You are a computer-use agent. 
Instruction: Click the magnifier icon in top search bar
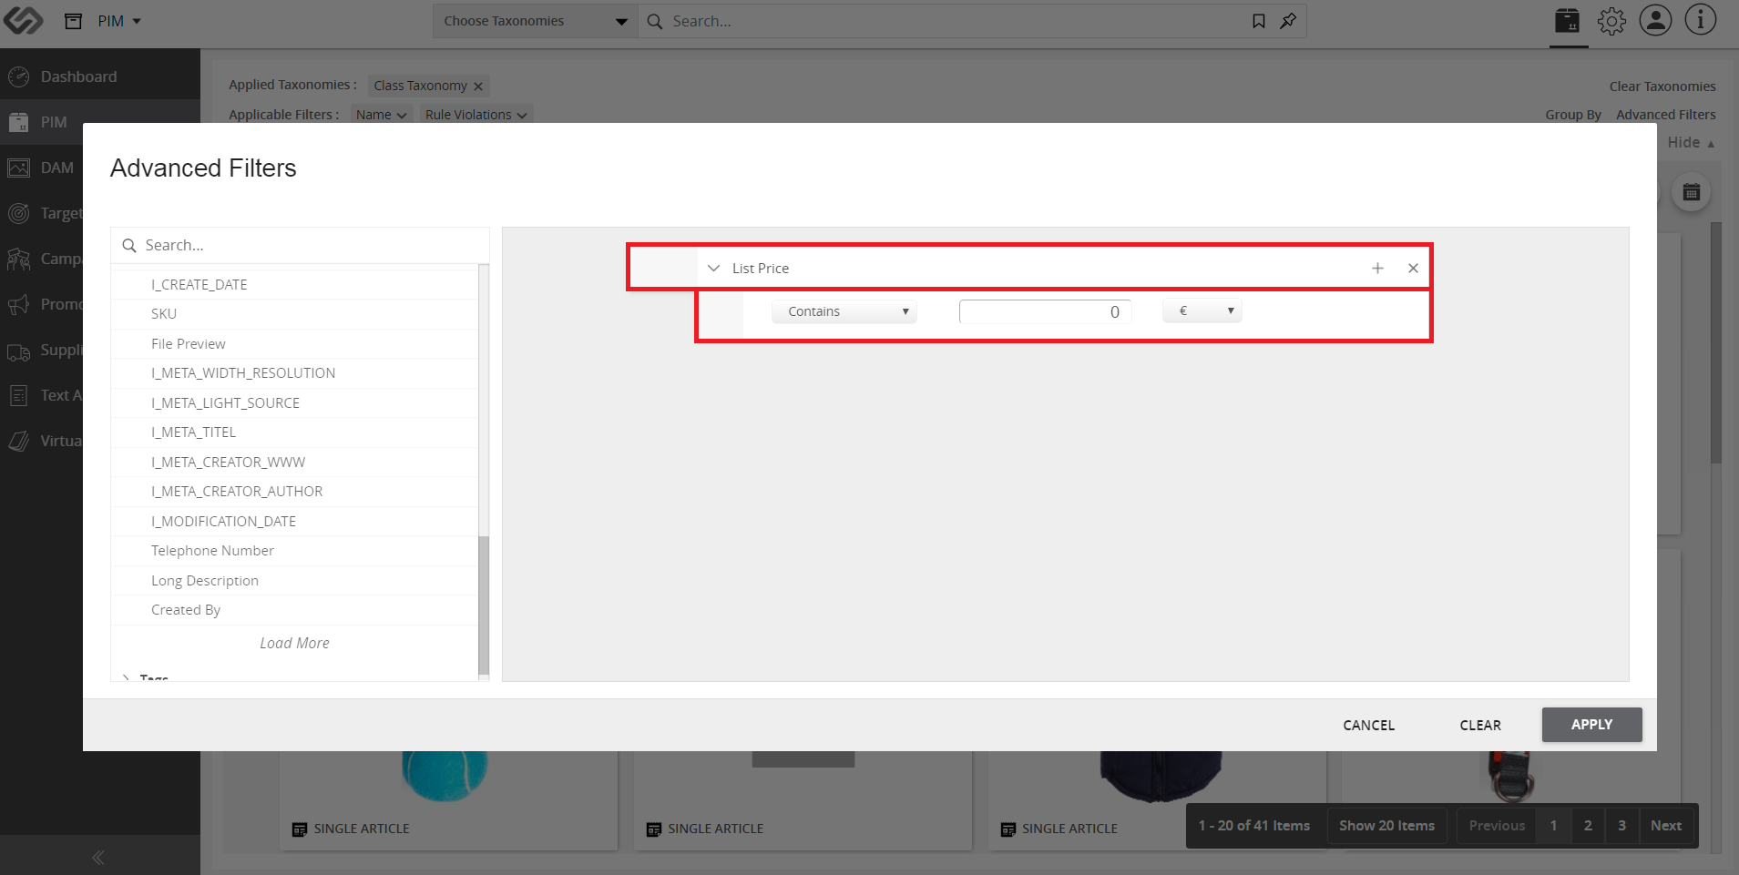pos(654,21)
